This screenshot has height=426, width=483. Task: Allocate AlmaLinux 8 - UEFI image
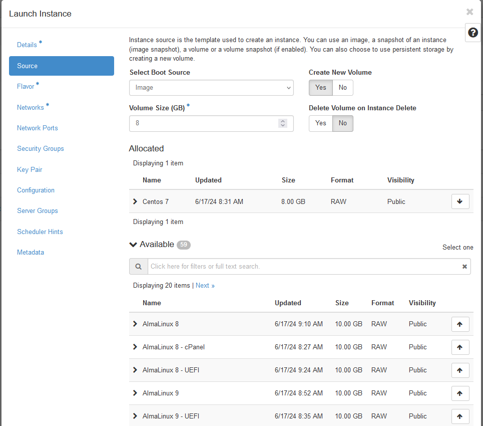point(460,370)
